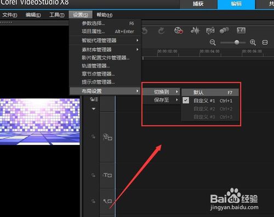
Task: Open the Sound Mixer waveform icon
Action: click(x=195, y=31)
